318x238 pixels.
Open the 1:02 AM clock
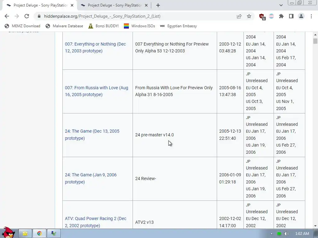[x=302, y=234]
